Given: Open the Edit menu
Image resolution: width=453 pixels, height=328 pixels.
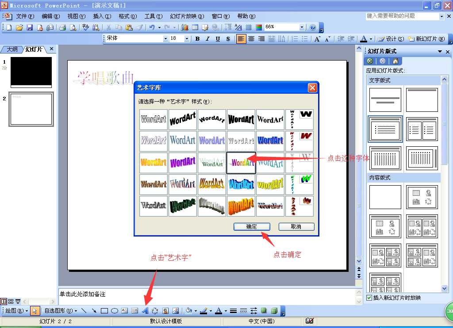Looking at the screenshot, I should (50, 16).
